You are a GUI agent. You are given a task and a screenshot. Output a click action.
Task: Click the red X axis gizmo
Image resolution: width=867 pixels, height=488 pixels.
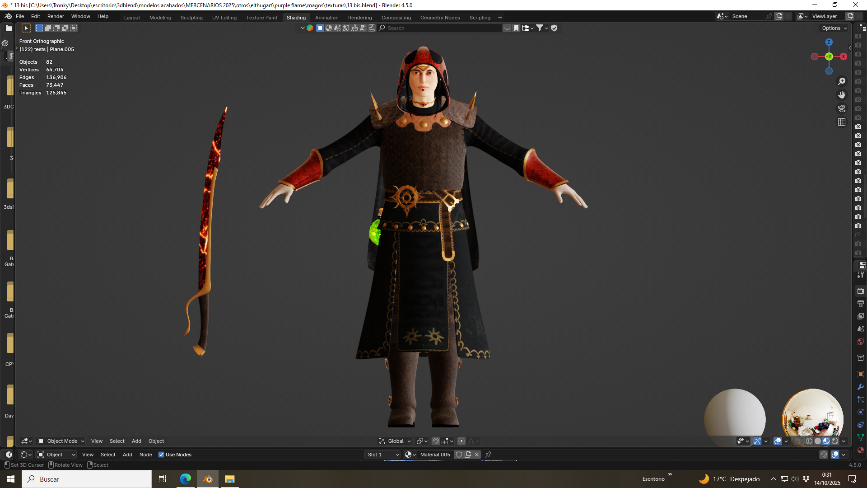(844, 56)
